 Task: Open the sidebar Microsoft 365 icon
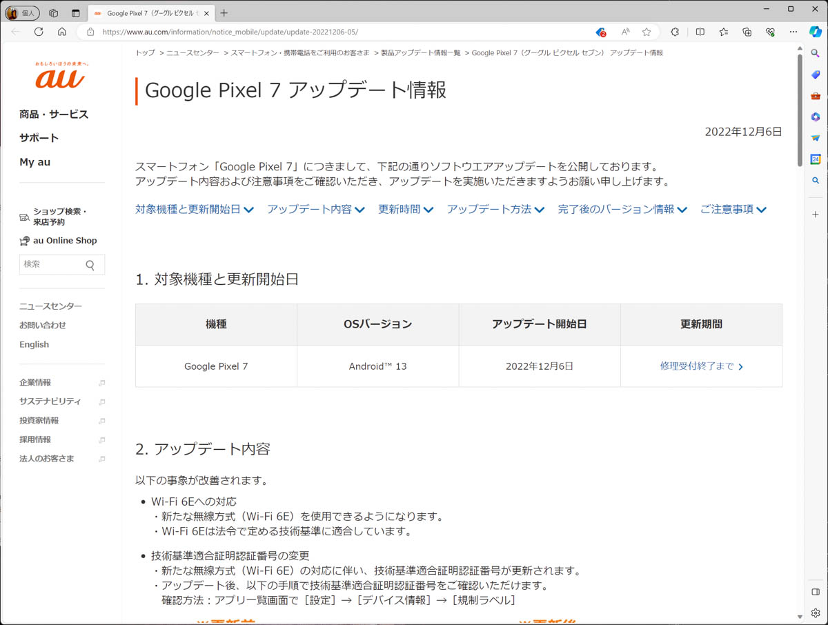click(816, 117)
